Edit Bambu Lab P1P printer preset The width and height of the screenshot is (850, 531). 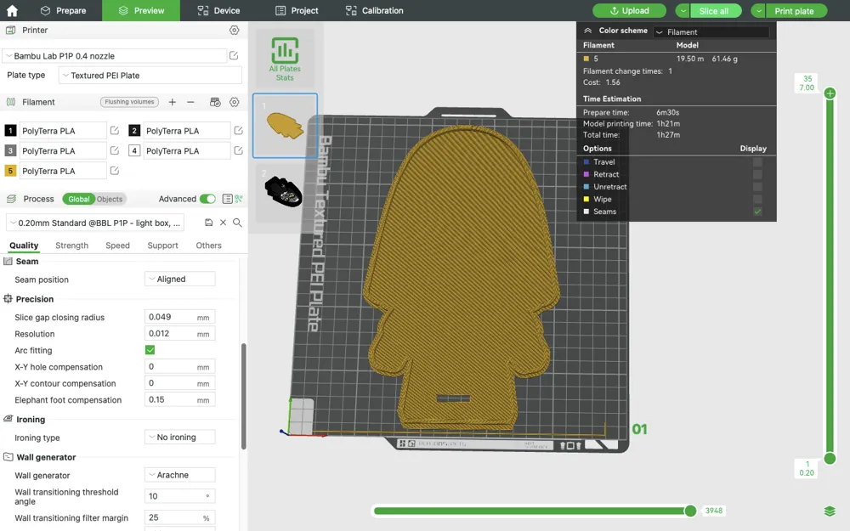234,55
